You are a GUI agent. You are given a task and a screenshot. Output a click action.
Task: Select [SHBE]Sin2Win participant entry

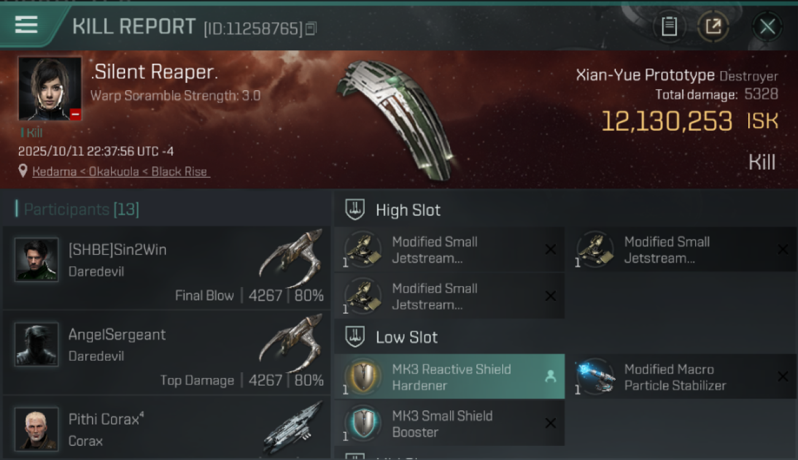(x=166, y=267)
